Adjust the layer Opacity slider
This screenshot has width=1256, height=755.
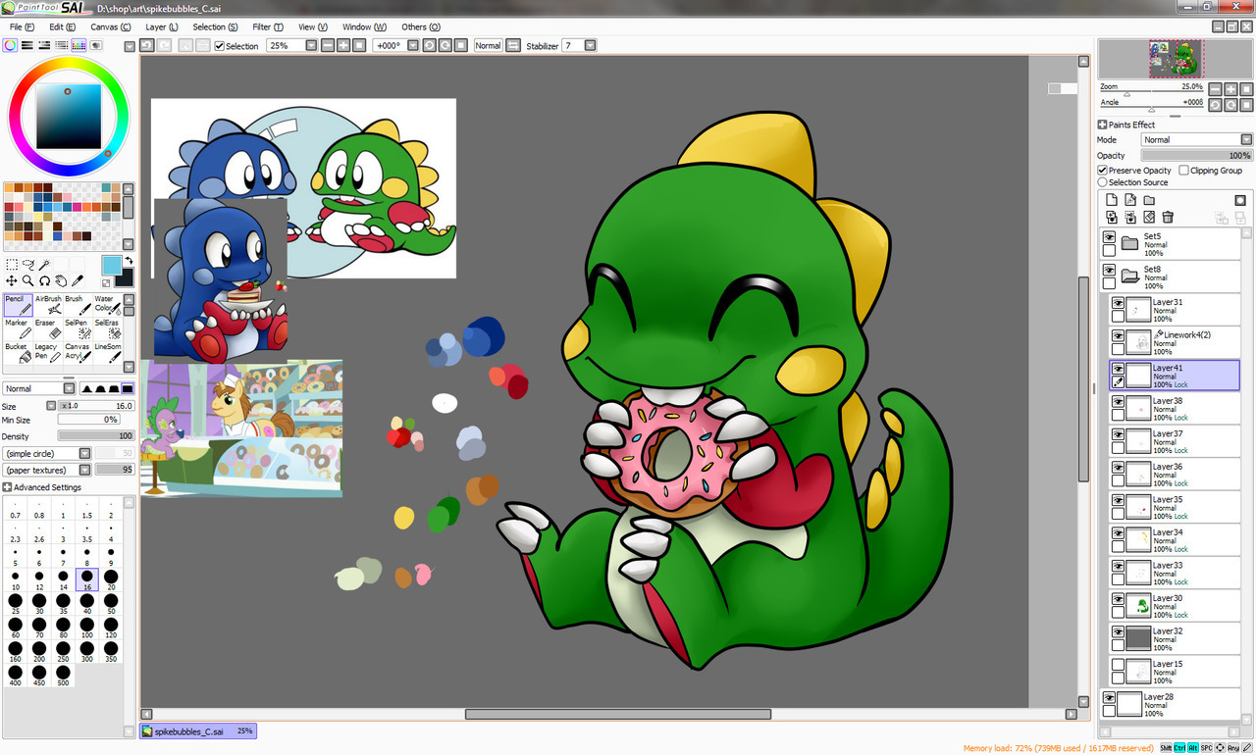pyautogui.click(x=1197, y=156)
